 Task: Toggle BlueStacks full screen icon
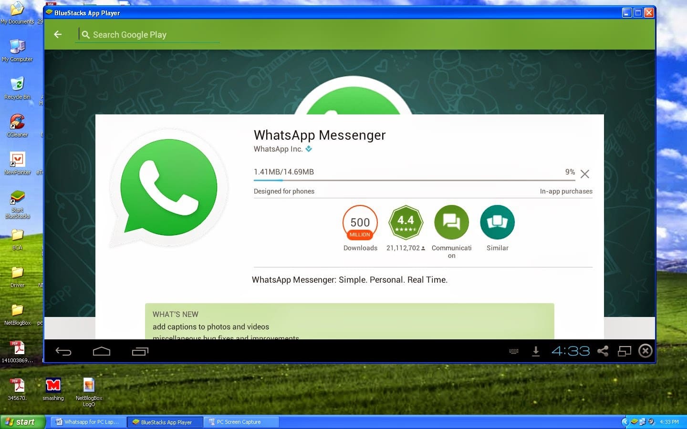tap(625, 351)
